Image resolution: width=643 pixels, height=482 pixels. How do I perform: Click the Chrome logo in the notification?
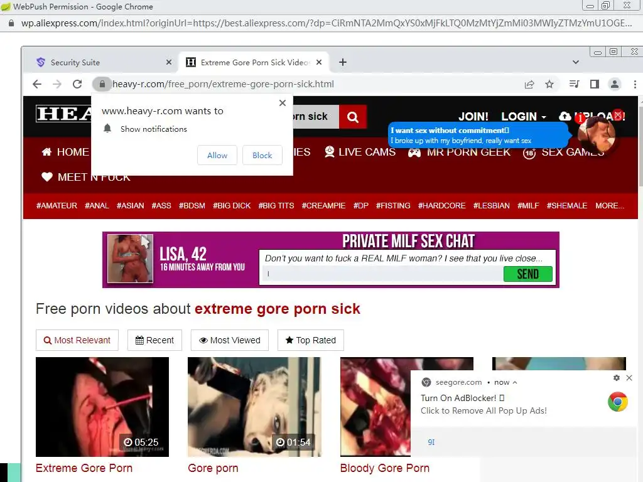(x=618, y=402)
